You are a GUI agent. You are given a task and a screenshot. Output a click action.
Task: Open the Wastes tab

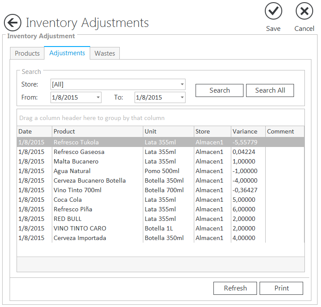pos(105,53)
